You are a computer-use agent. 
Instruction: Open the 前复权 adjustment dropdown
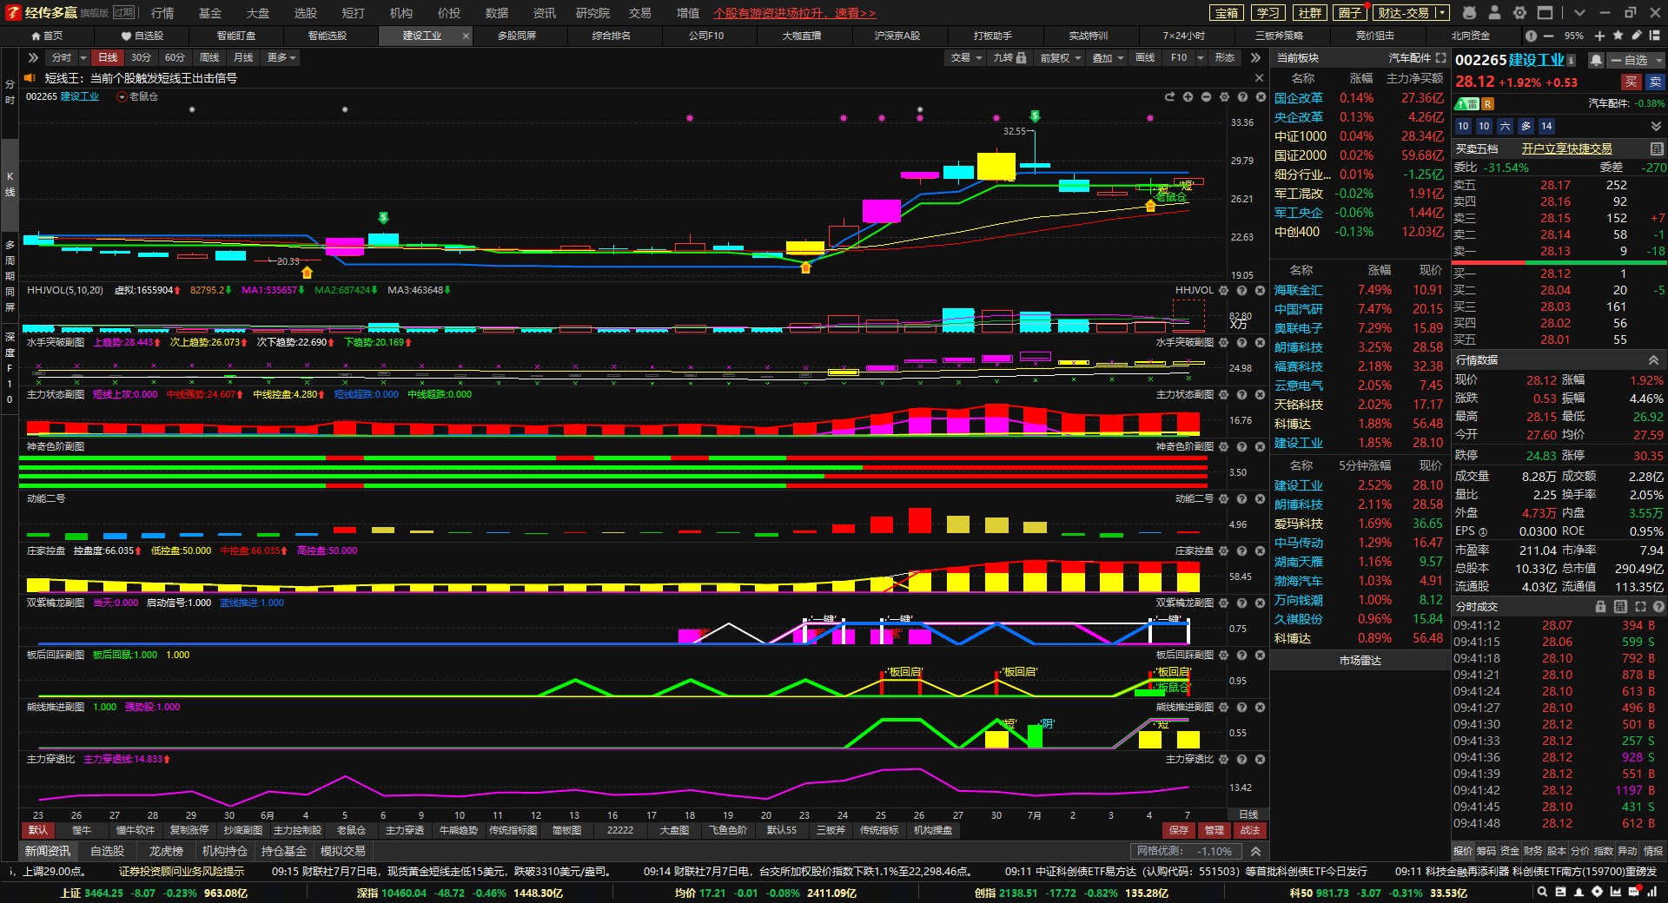(1060, 57)
